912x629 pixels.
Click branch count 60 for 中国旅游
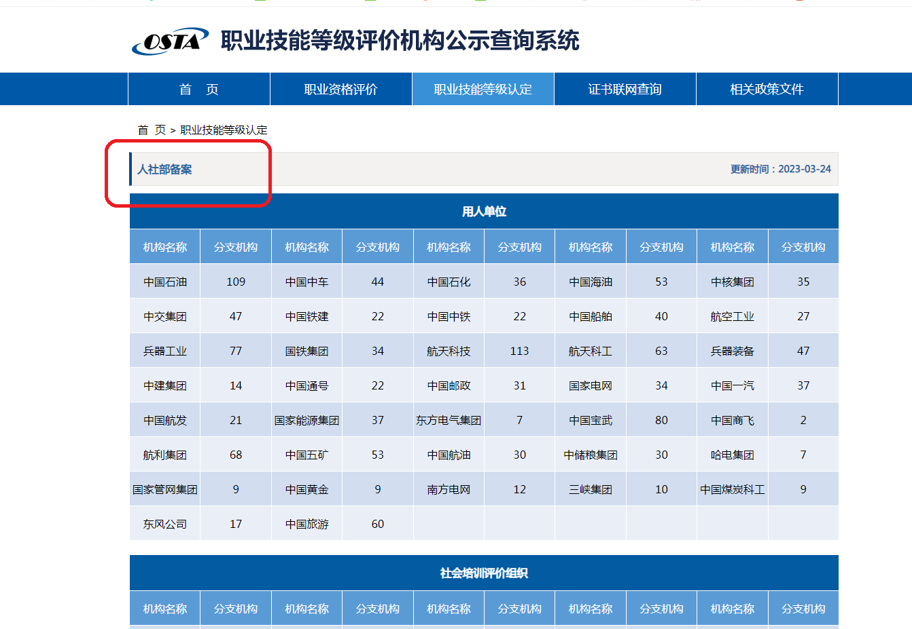click(378, 524)
